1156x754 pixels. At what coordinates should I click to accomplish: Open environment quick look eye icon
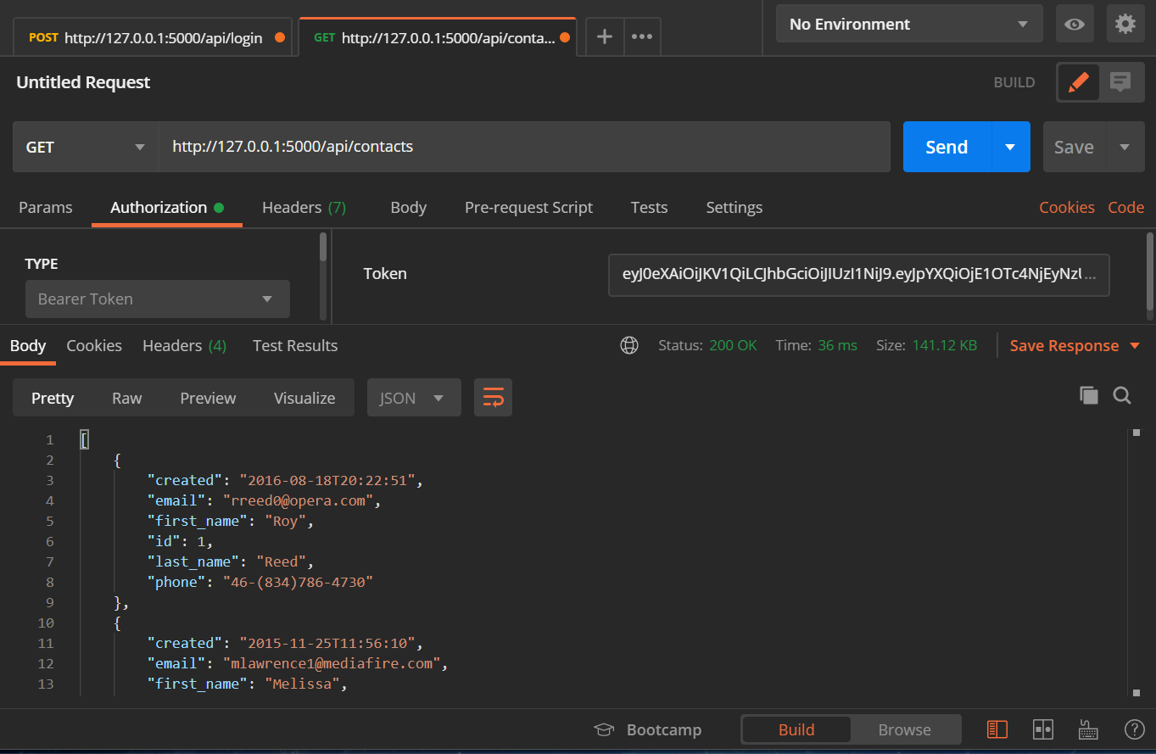point(1075,24)
